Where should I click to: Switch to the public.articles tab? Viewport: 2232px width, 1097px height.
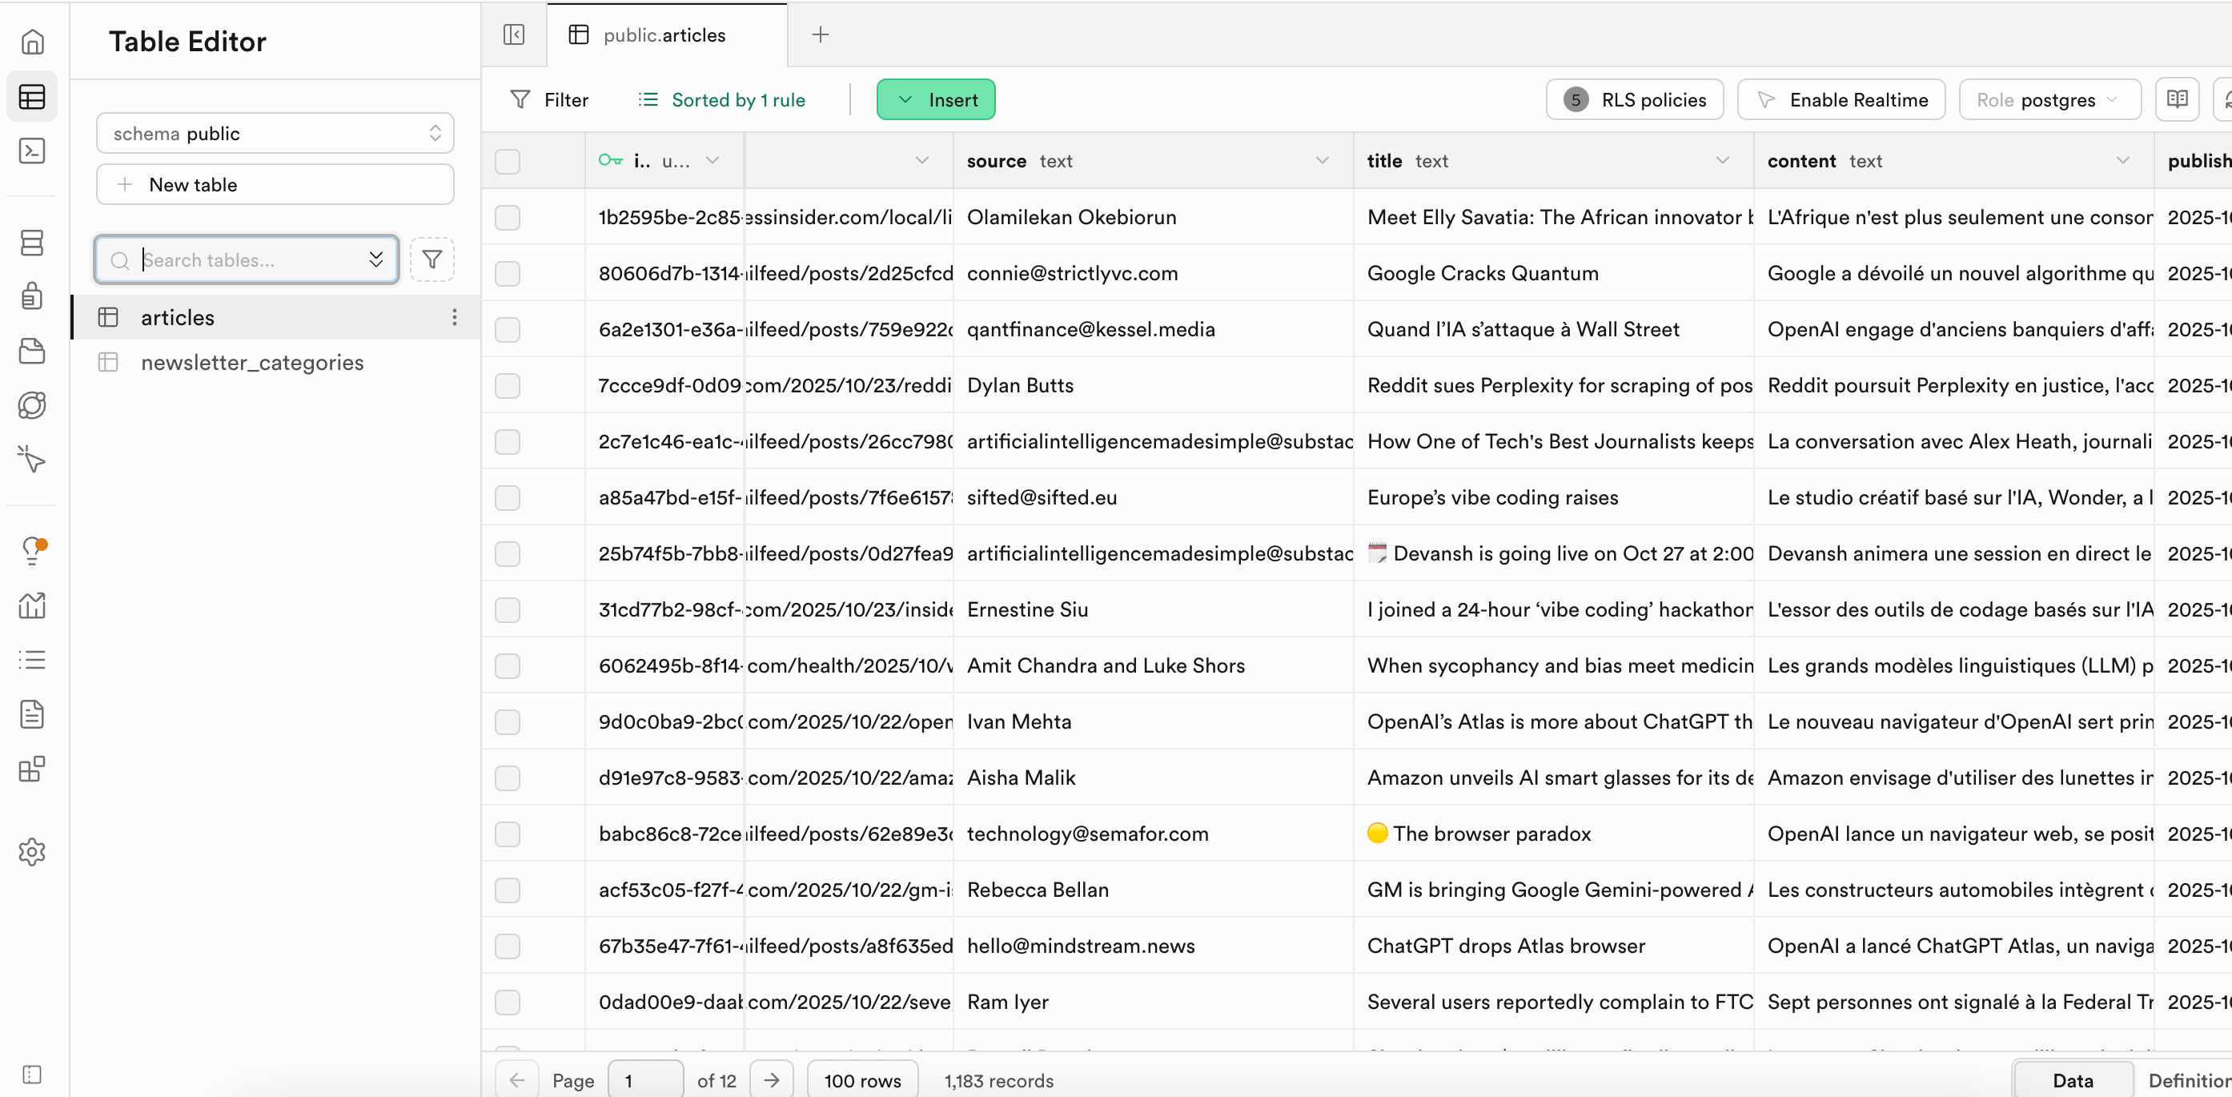pyautogui.click(x=665, y=34)
